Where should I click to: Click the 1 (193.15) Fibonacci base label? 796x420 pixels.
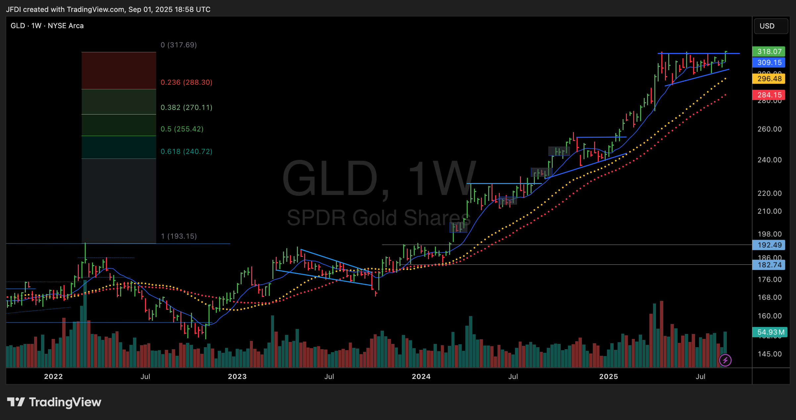(x=179, y=236)
